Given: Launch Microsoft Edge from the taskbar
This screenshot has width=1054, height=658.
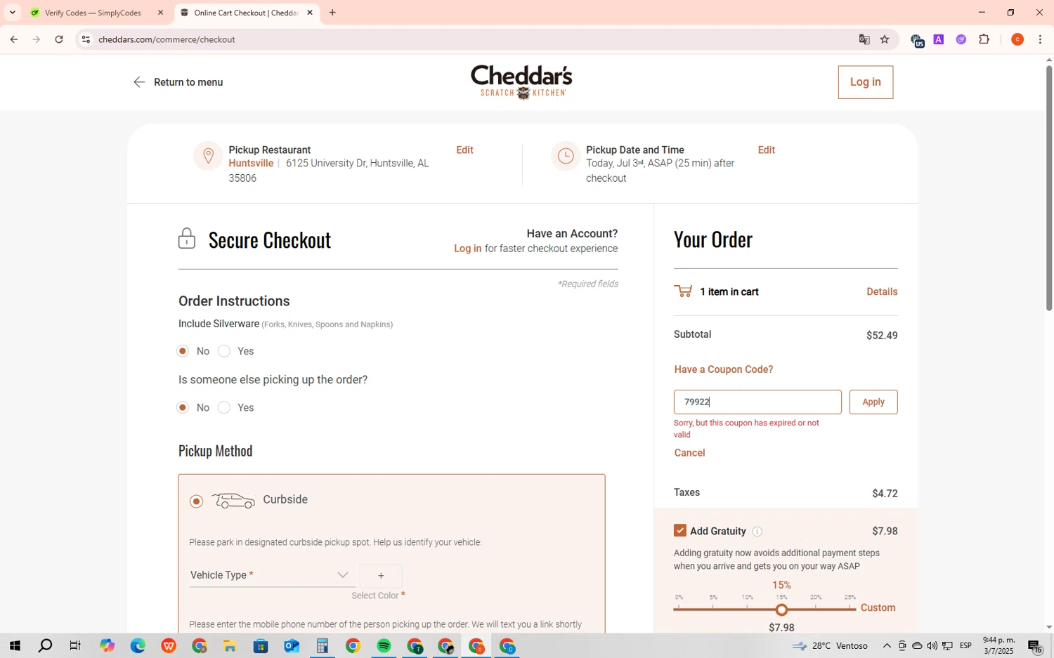Looking at the screenshot, I should tap(138, 646).
